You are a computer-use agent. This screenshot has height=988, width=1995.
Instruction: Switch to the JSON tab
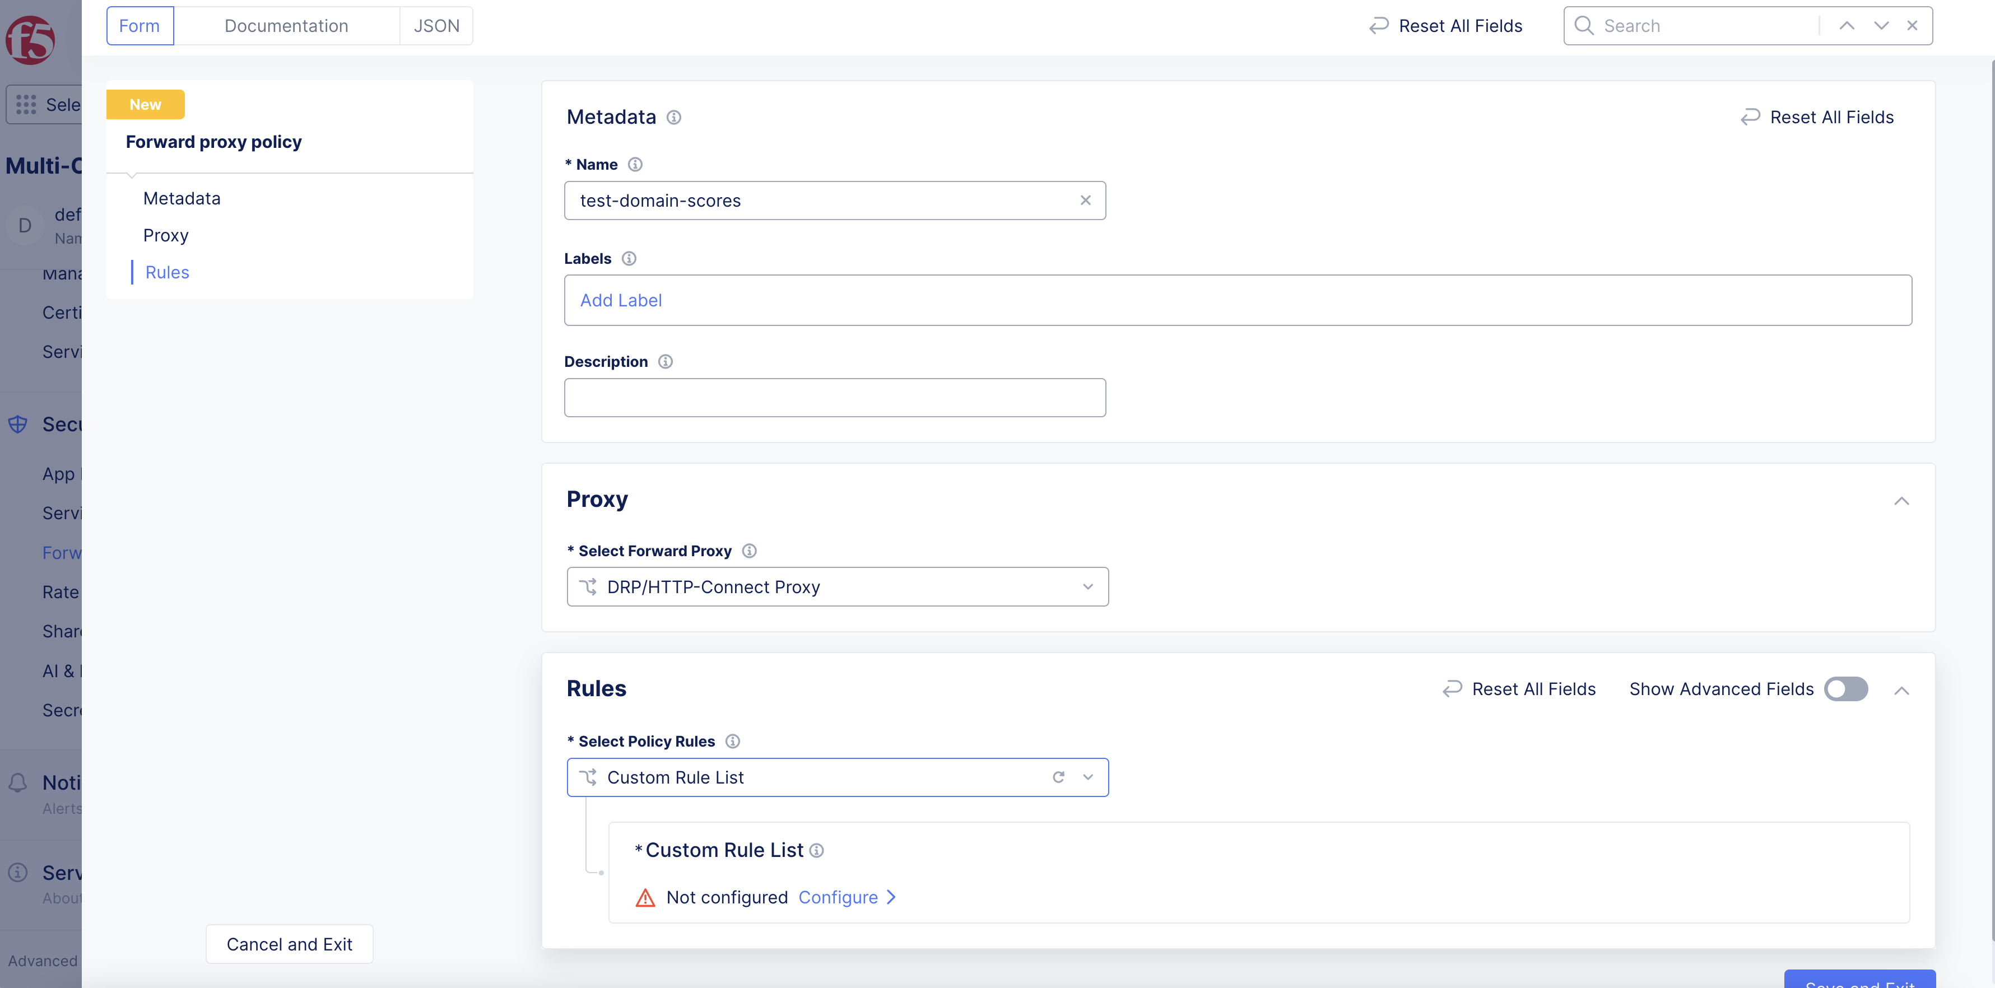[x=436, y=25]
